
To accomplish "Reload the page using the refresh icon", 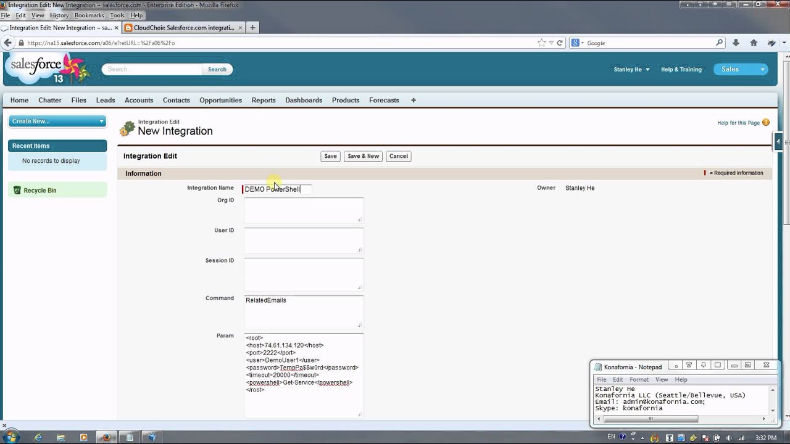I will click(x=560, y=43).
